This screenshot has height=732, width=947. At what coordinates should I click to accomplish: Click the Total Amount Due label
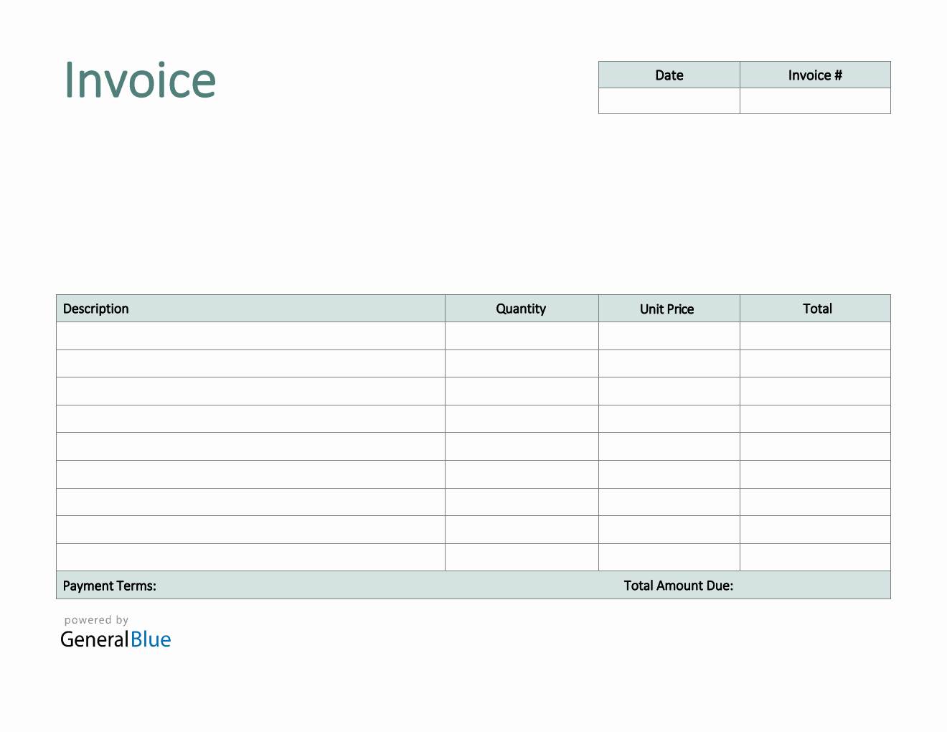pyautogui.click(x=678, y=586)
